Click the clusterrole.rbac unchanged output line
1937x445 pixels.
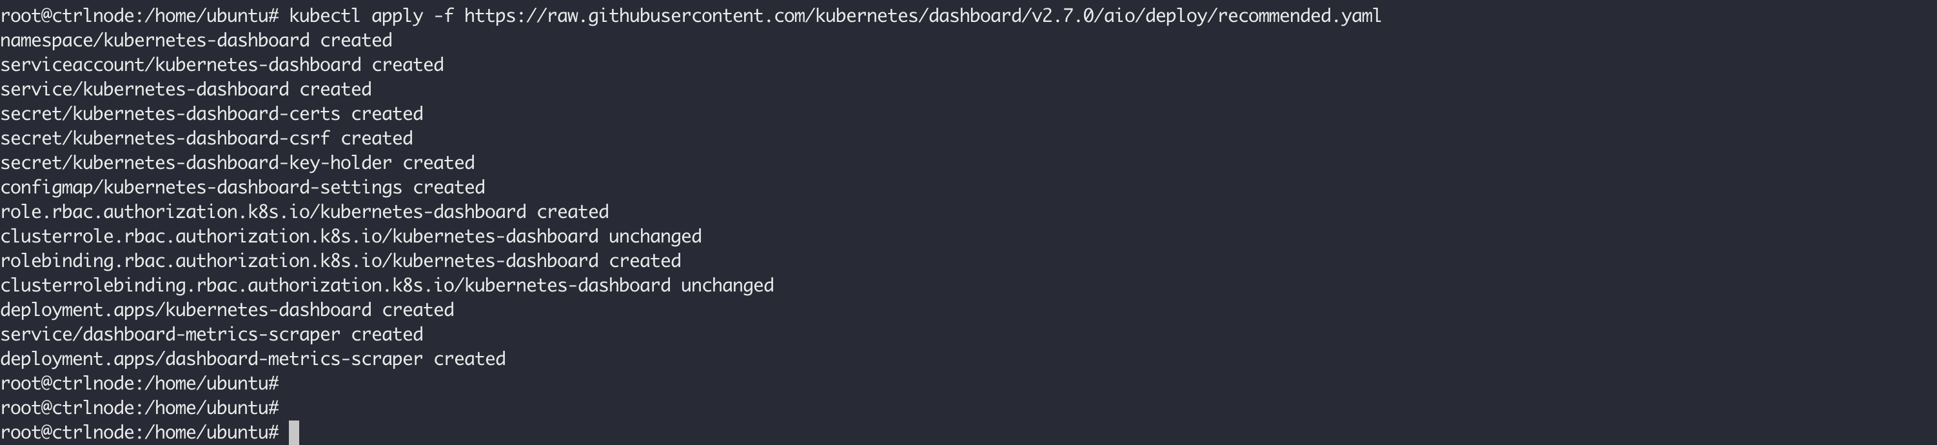[350, 237]
